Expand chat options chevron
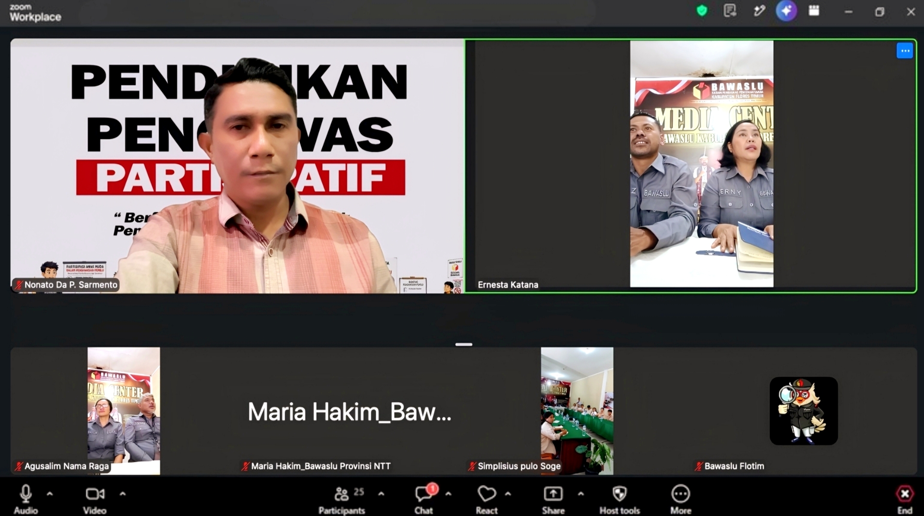Viewport: 924px width, 516px height. pyautogui.click(x=448, y=494)
